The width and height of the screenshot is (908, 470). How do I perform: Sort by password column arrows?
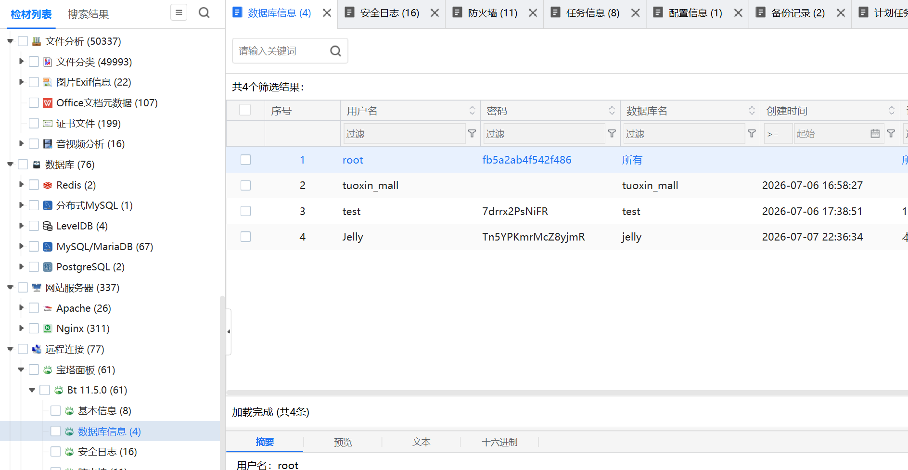(612, 111)
